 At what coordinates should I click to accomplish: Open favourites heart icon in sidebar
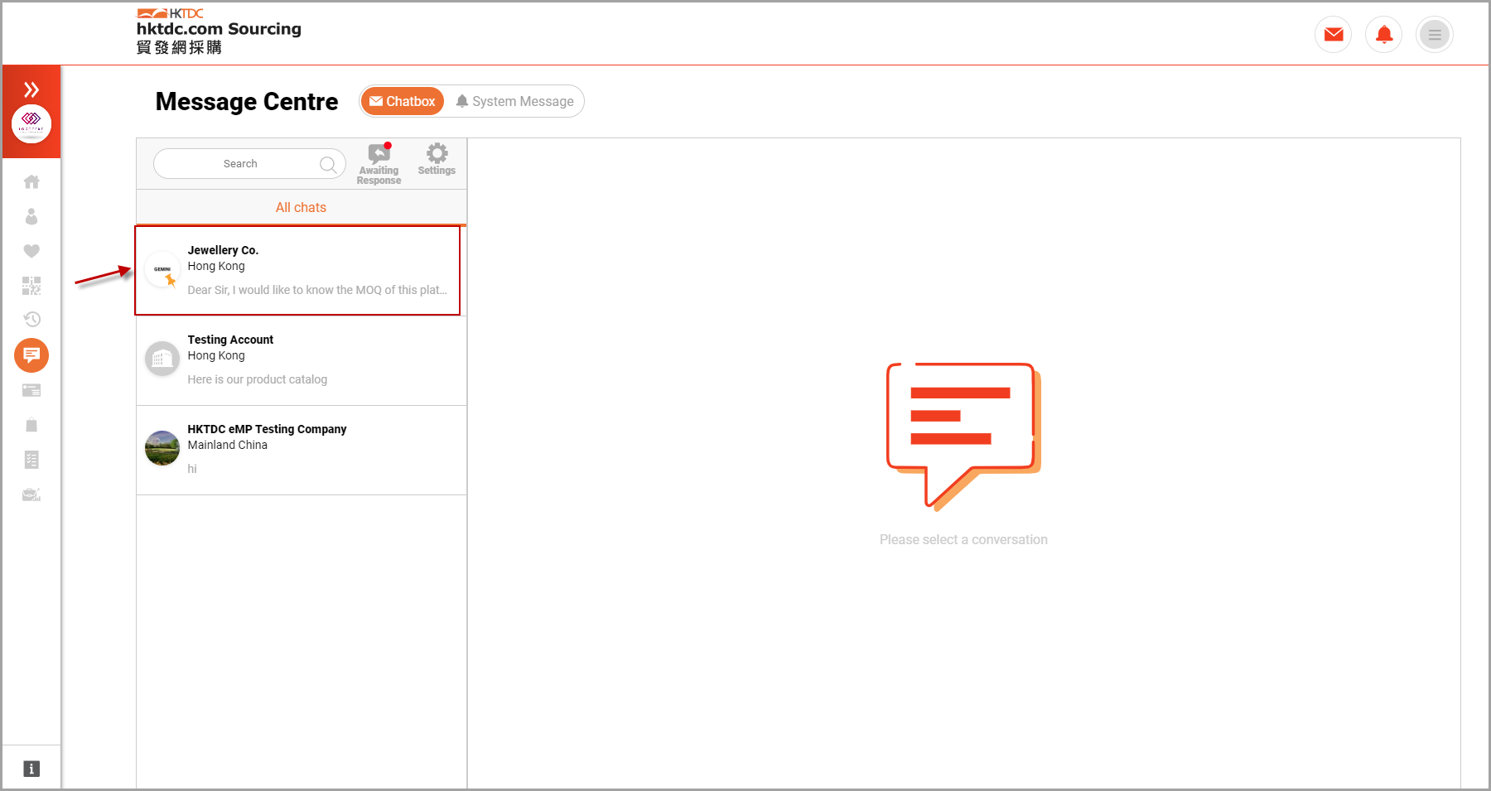point(31,251)
